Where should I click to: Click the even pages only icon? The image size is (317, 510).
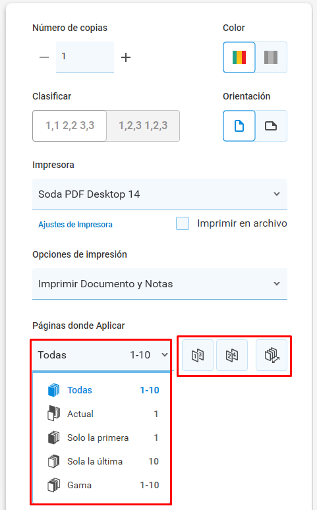(232, 355)
